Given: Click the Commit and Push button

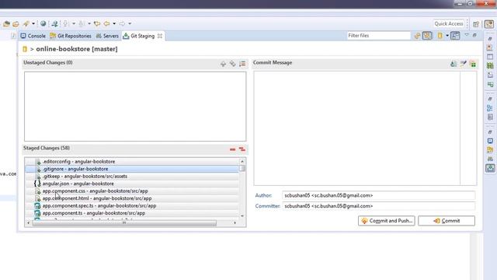Looking at the screenshot, I should (x=387, y=221).
